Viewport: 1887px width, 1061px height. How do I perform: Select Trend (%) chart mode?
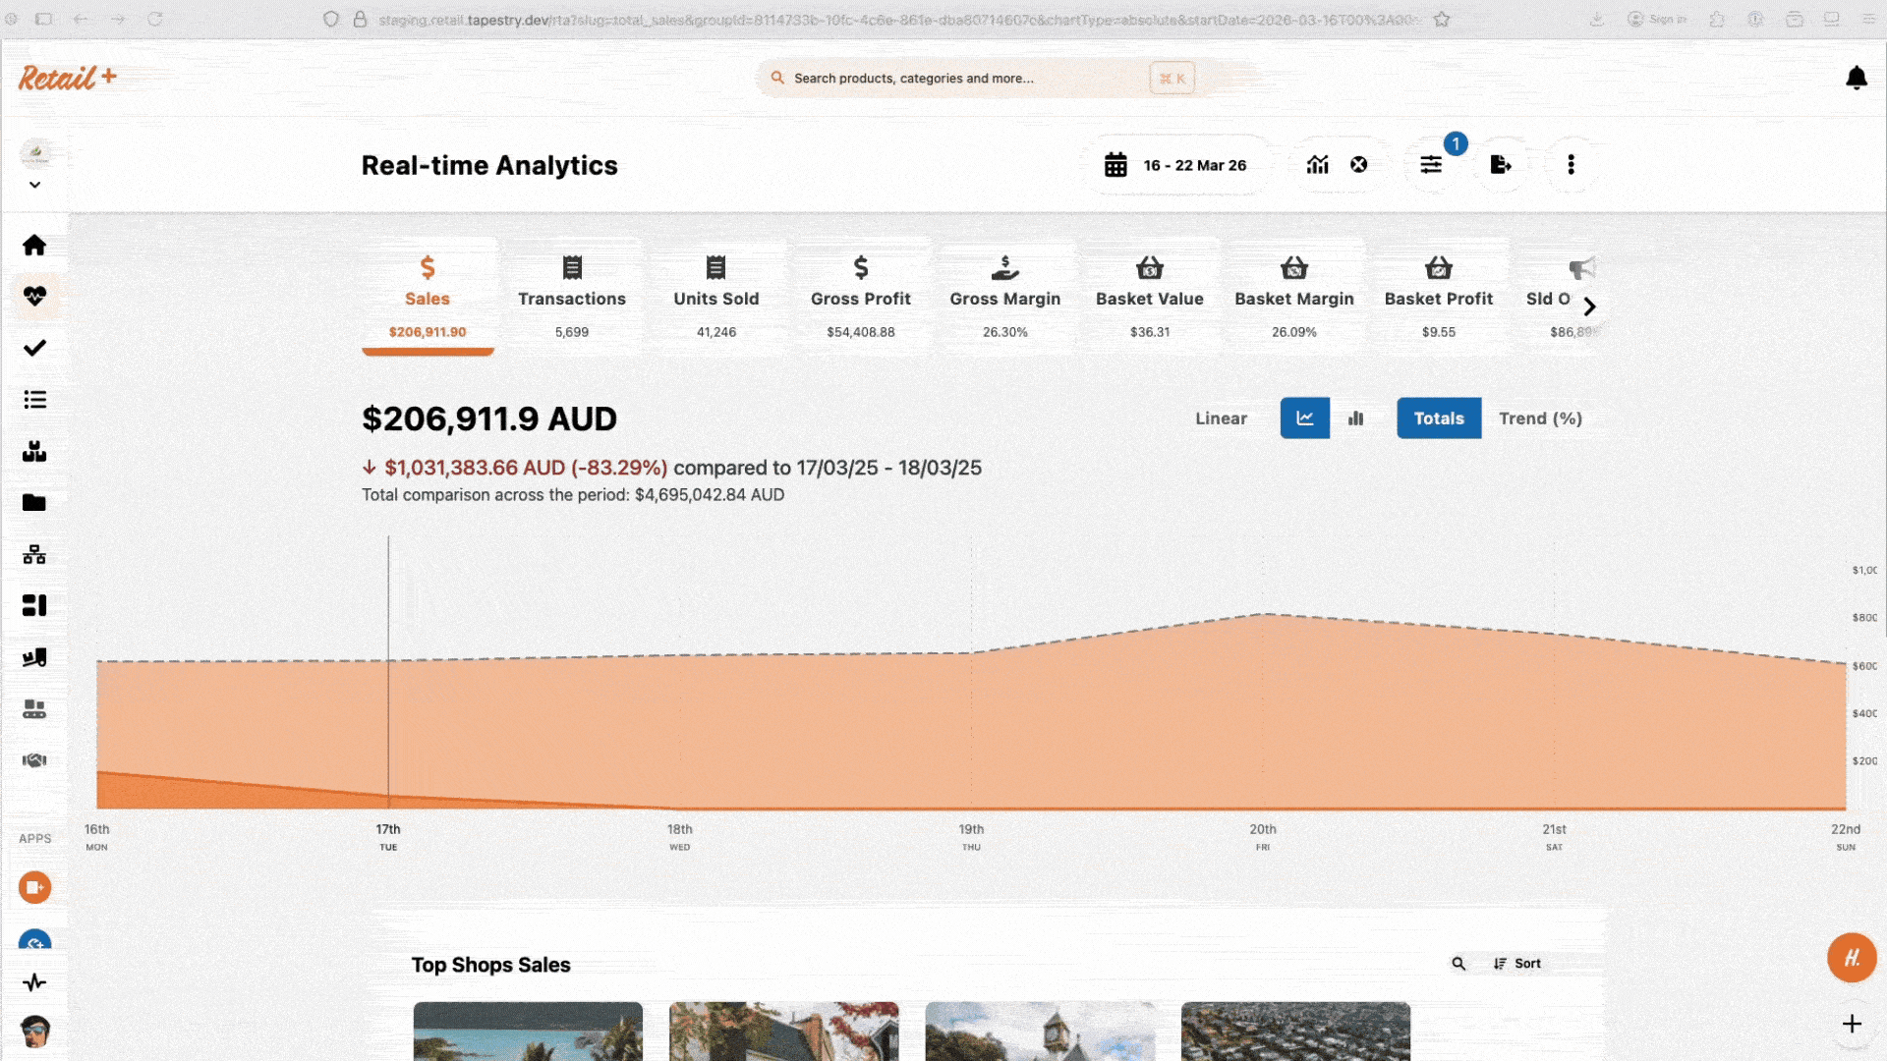(x=1539, y=419)
